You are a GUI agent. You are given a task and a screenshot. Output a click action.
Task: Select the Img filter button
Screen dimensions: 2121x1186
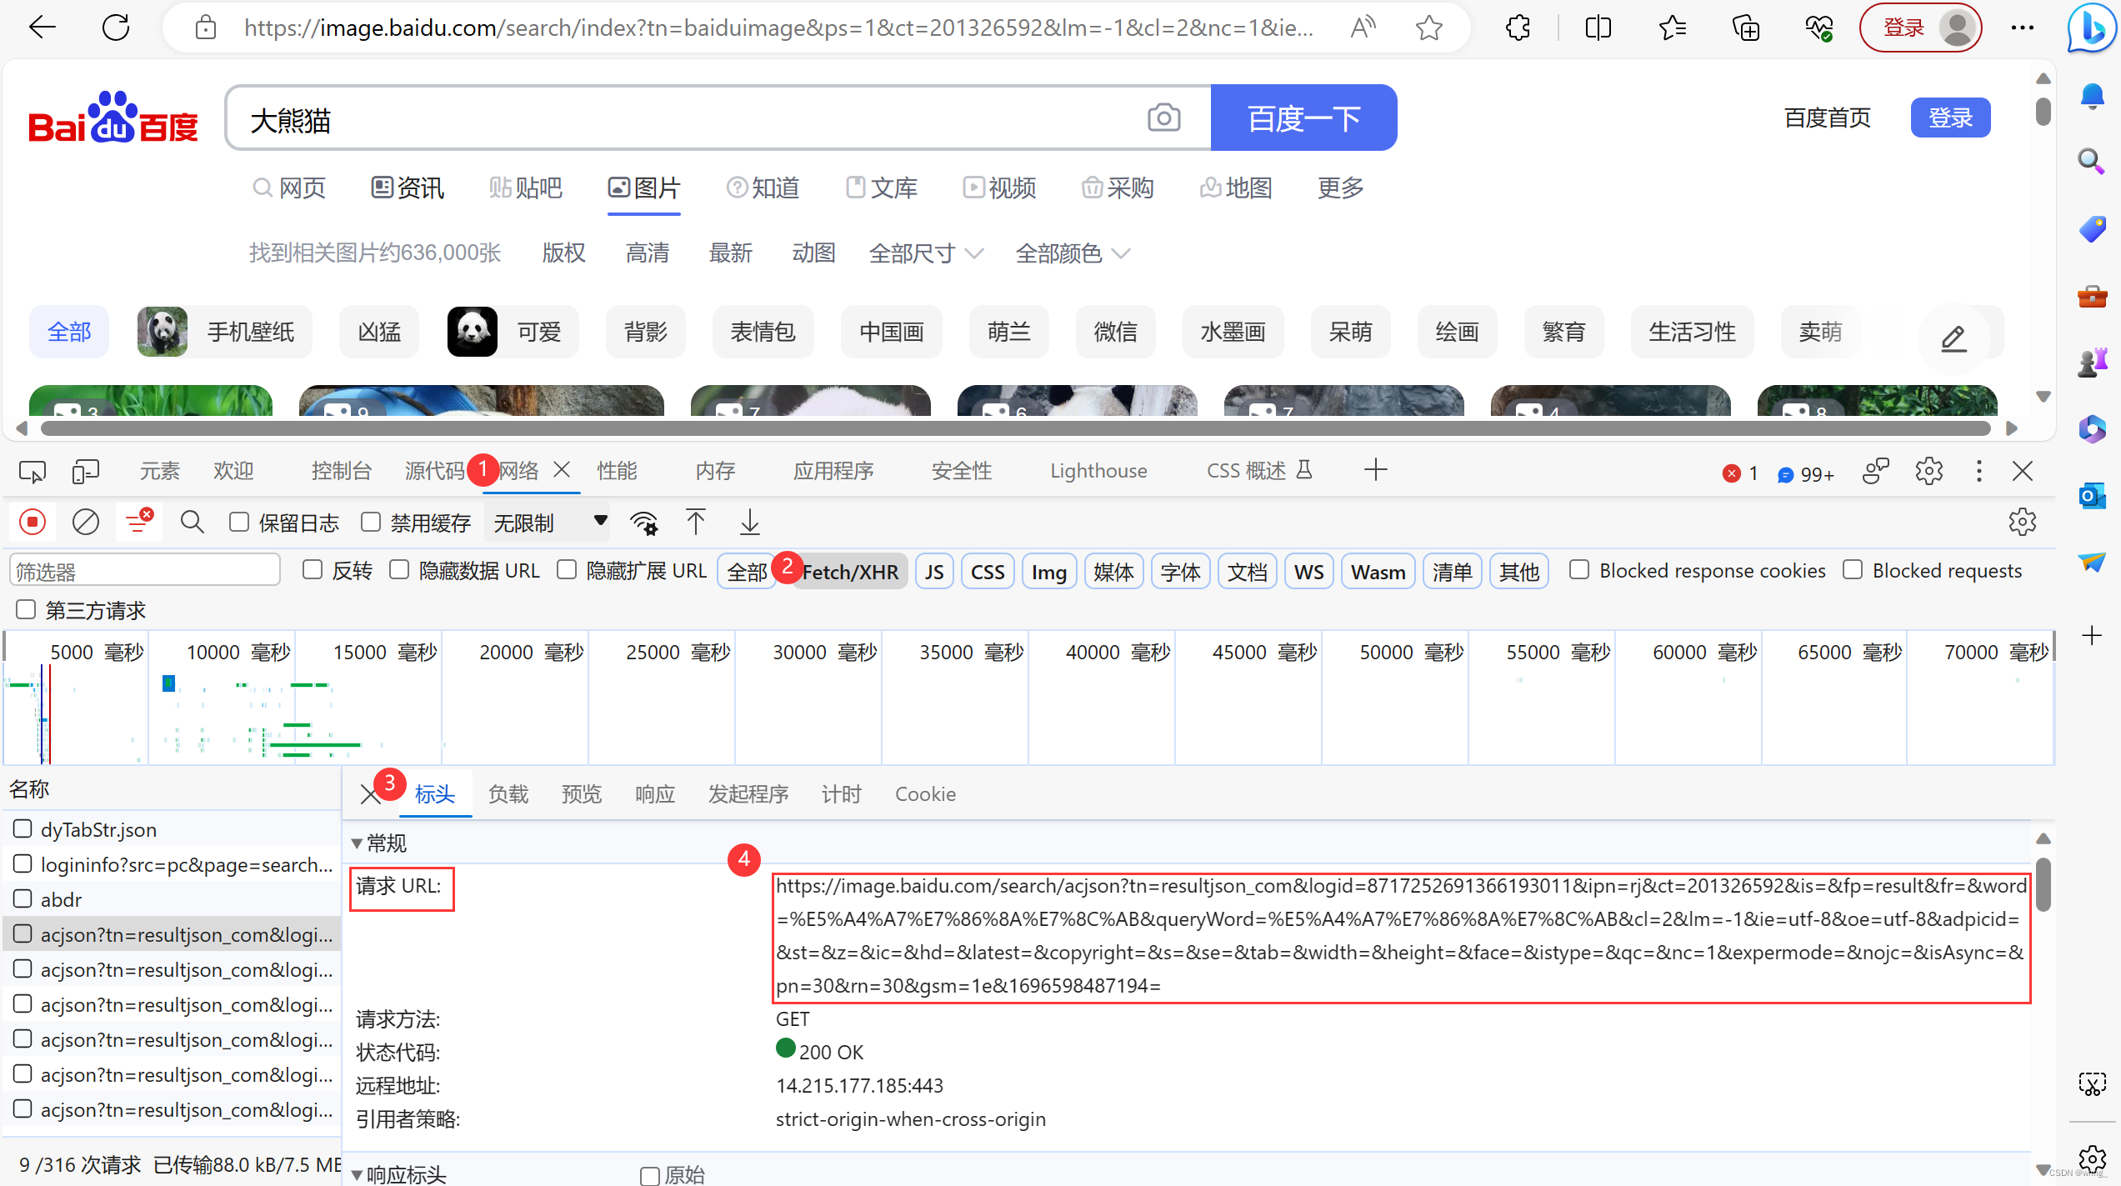(x=1048, y=572)
